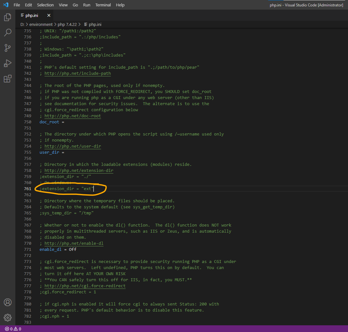Image resolution: width=348 pixels, height=332 pixels.
Task: Click the ;extension_dir = "ext" line
Action: tap(67, 189)
